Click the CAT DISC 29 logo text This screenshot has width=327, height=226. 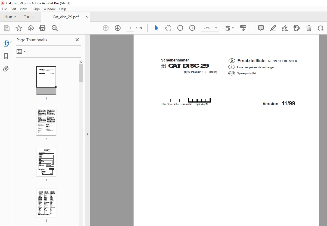click(x=189, y=66)
